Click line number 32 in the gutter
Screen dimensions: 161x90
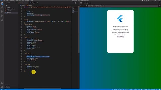[x=21, y=57]
